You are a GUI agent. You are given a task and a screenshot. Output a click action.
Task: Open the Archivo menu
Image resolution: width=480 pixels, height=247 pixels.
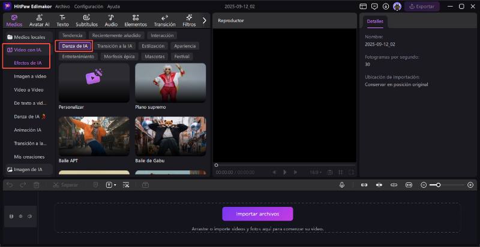point(62,7)
